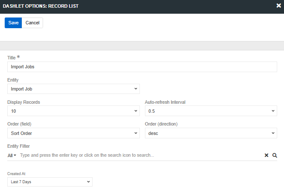Open the Order (field) dropdown
Screen dimensions: 284x196
coord(73,133)
